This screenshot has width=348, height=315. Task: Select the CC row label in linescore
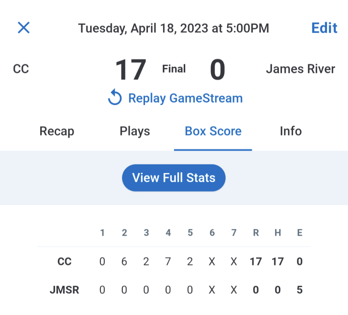pos(64,262)
